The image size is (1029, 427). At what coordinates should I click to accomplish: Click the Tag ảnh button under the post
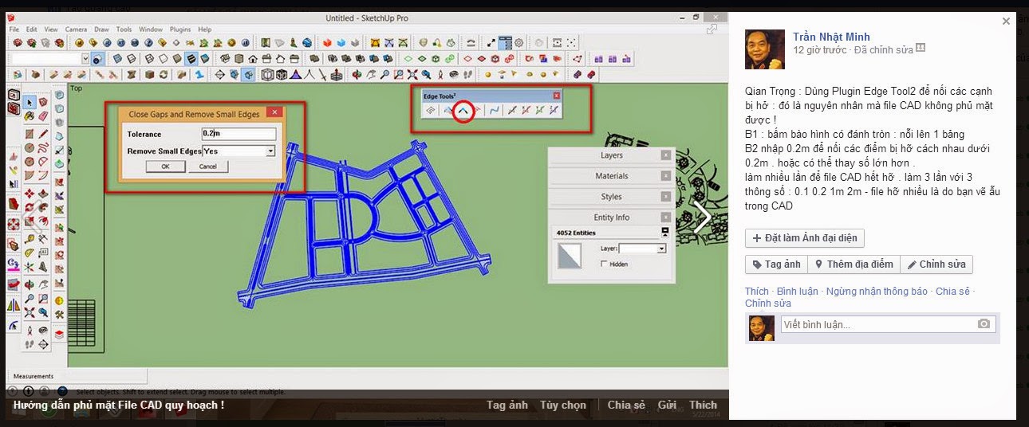click(776, 264)
